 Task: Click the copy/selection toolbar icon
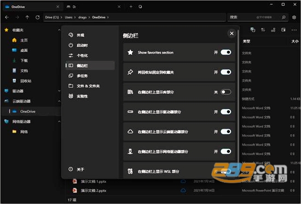pyautogui.click(x=253, y=30)
